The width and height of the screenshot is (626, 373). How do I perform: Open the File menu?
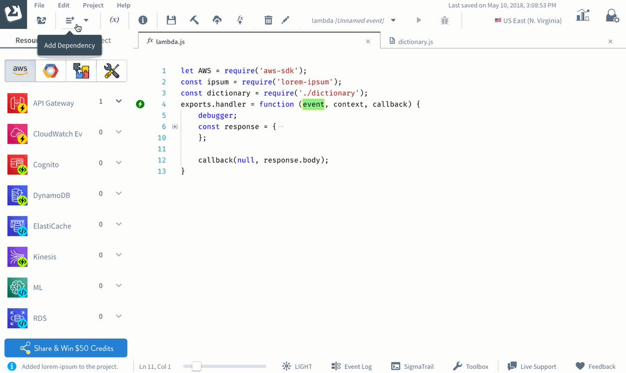39,5
